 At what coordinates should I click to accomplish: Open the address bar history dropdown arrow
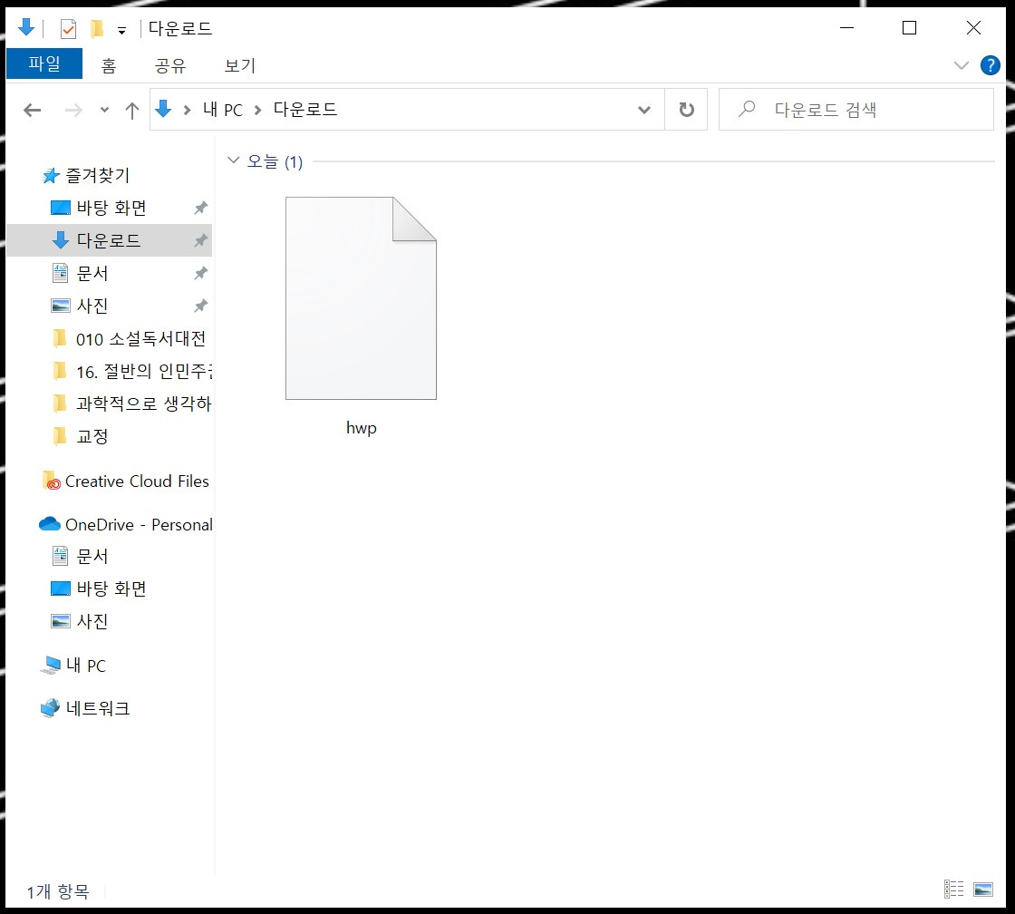pyautogui.click(x=644, y=109)
